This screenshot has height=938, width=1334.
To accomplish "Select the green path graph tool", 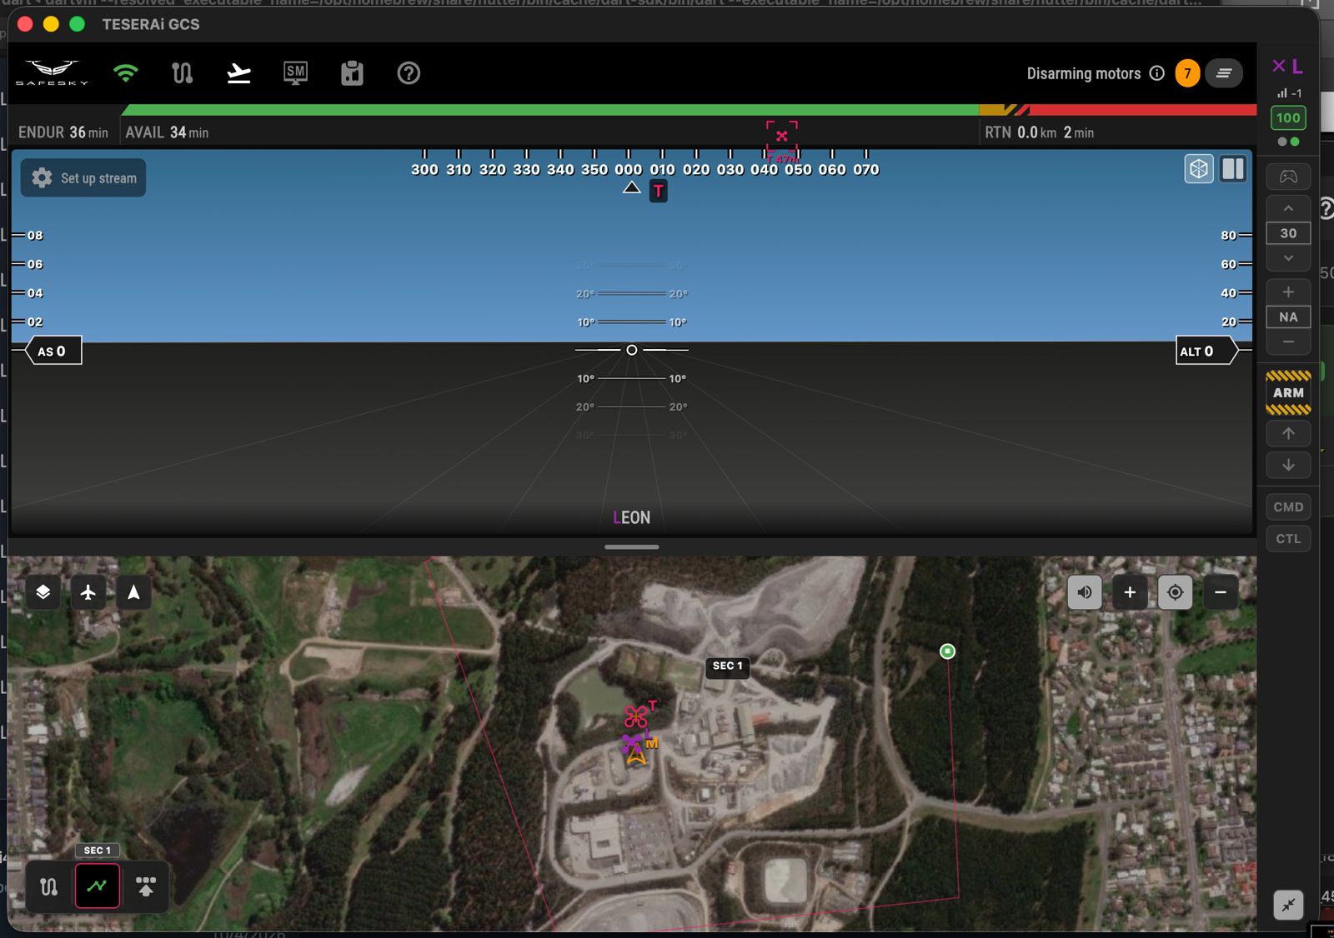I will tap(98, 886).
